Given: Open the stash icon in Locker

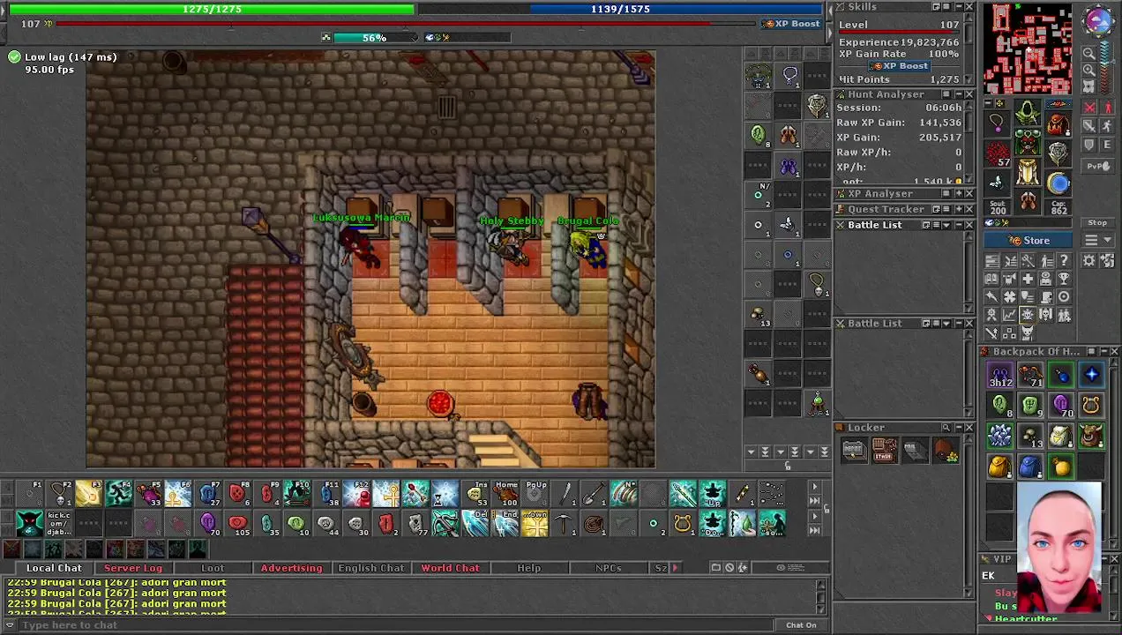Looking at the screenshot, I should pos(886,450).
